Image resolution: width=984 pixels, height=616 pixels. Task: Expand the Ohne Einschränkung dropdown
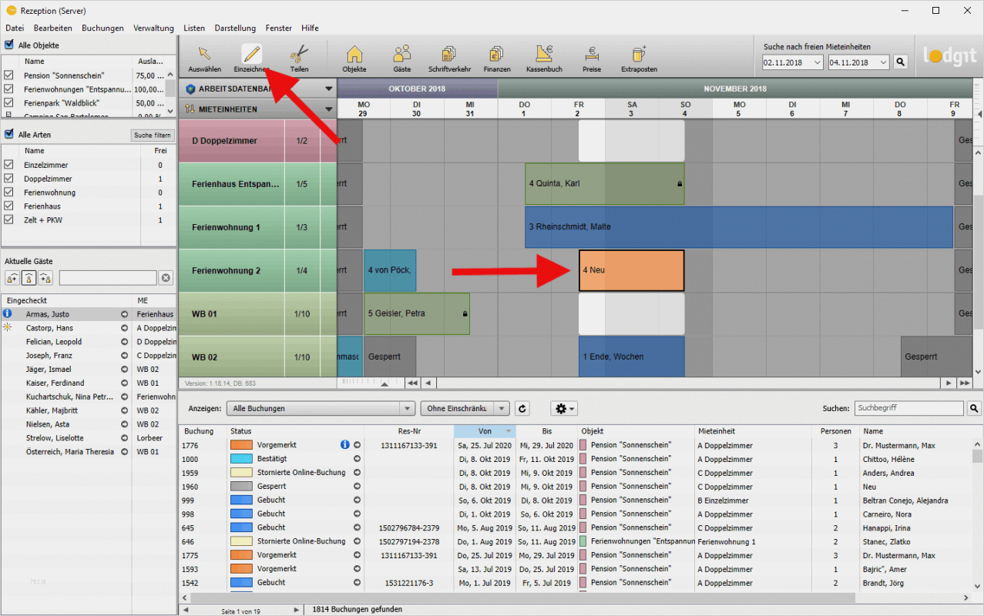coord(465,408)
